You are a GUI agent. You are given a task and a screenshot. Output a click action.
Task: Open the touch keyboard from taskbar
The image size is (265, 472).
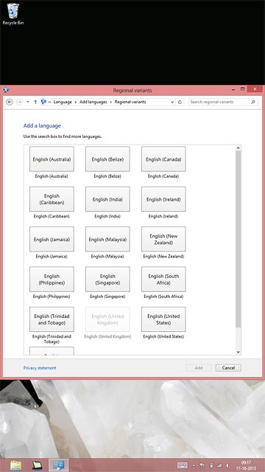[183, 465]
